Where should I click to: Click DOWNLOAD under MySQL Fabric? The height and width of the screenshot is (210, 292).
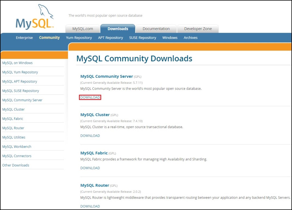coord(90,168)
